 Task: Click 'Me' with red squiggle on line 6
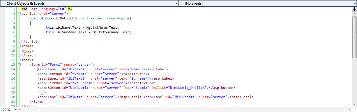coord(95,32)
